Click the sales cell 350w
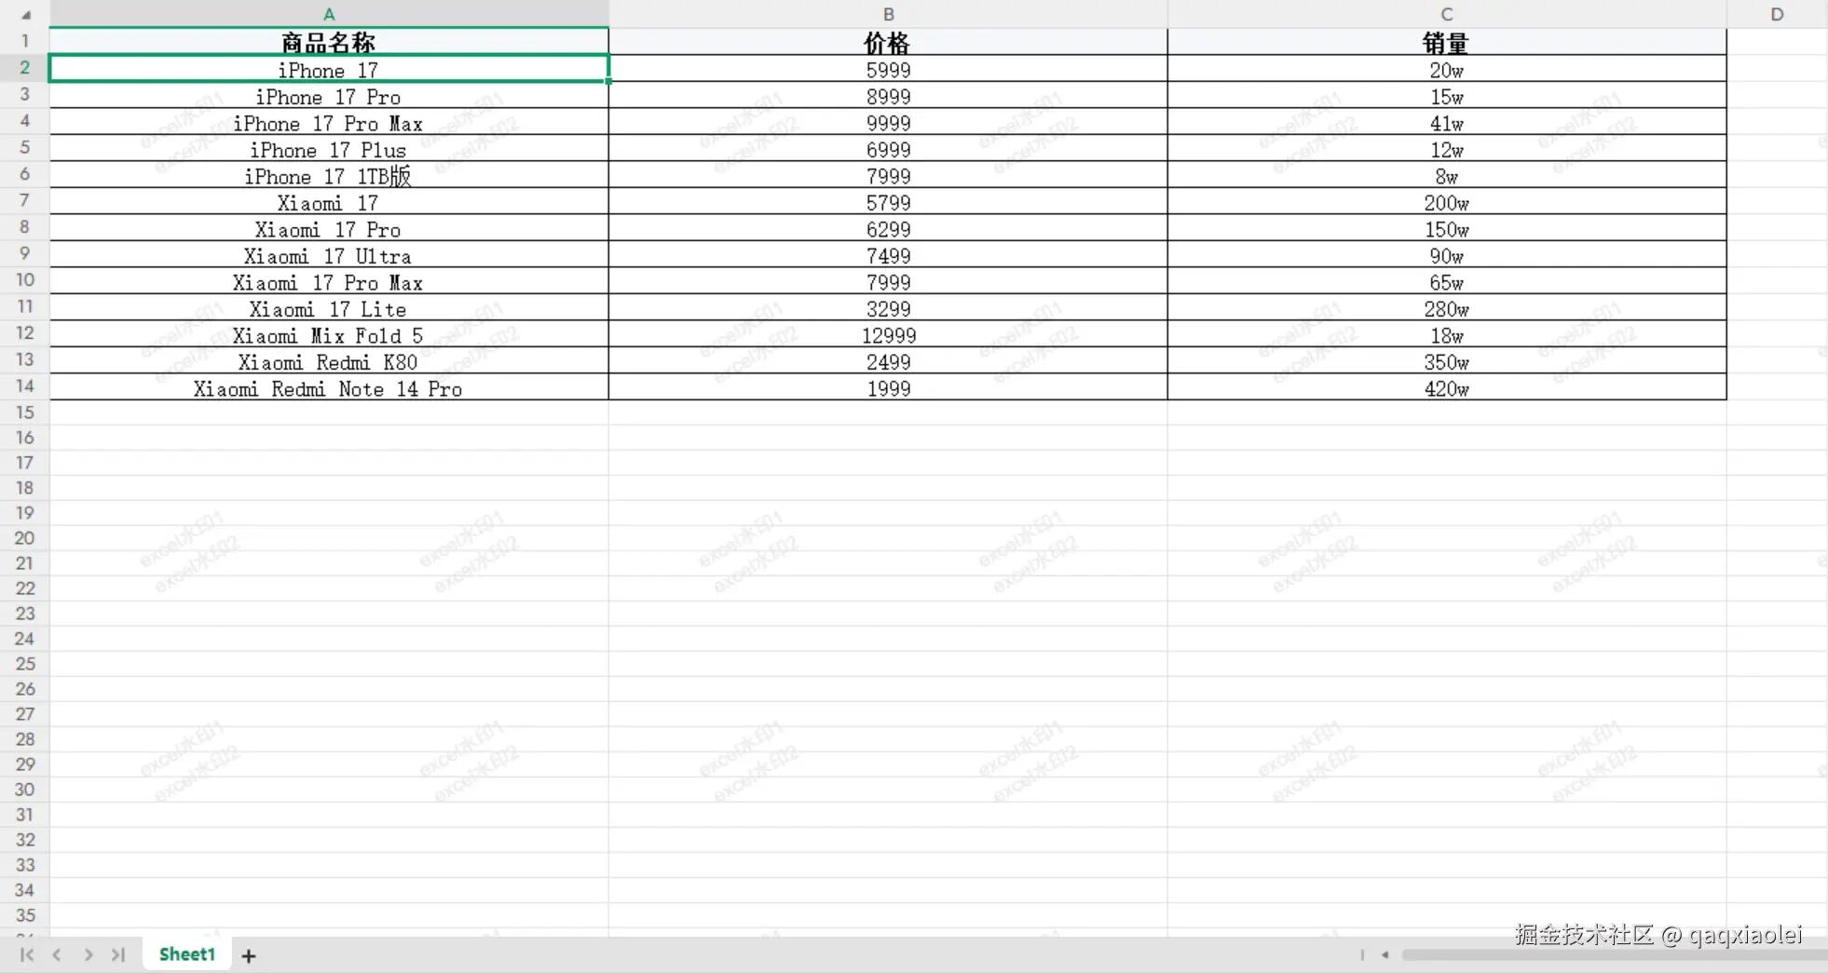This screenshot has width=1828, height=974. point(1446,361)
